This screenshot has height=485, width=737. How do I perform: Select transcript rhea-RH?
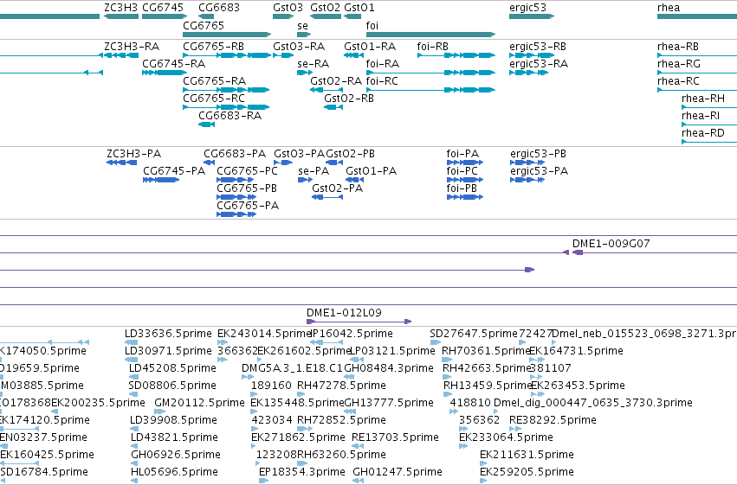[709, 107]
